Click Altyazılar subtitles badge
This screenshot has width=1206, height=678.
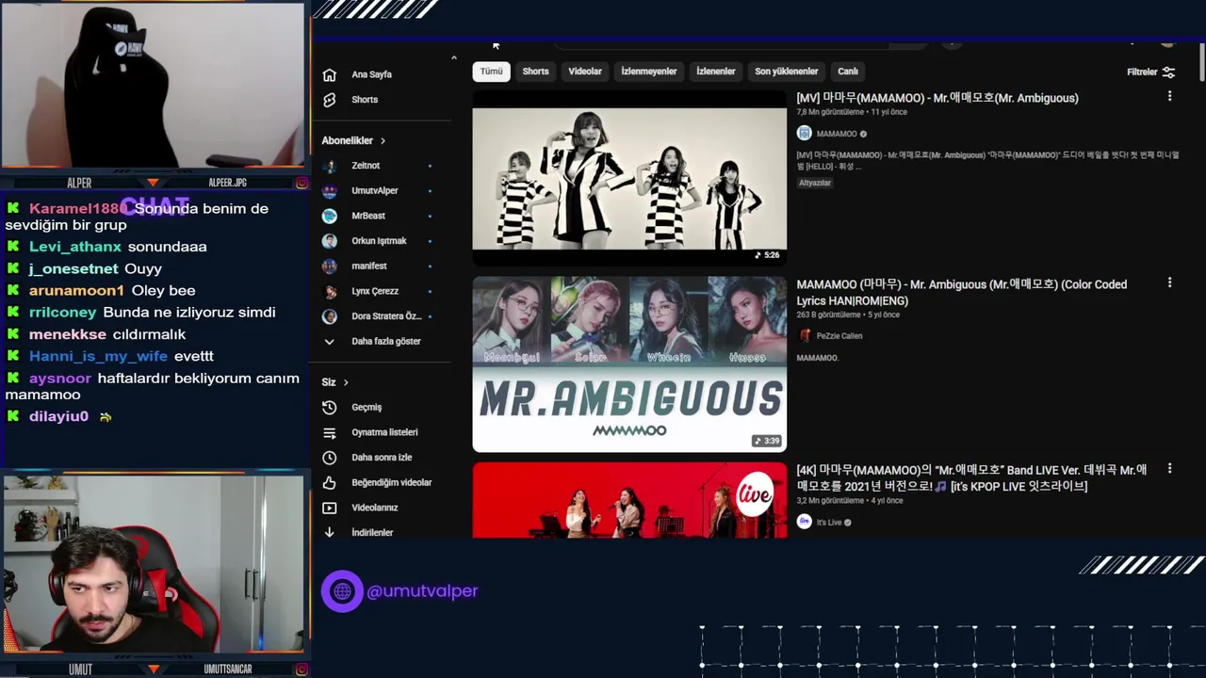tap(815, 183)
